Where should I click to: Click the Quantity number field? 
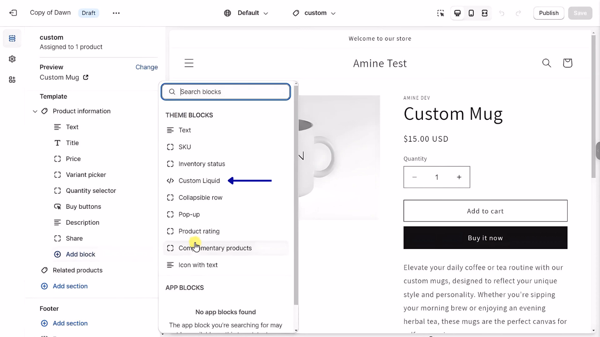click(x=436, y=177)
